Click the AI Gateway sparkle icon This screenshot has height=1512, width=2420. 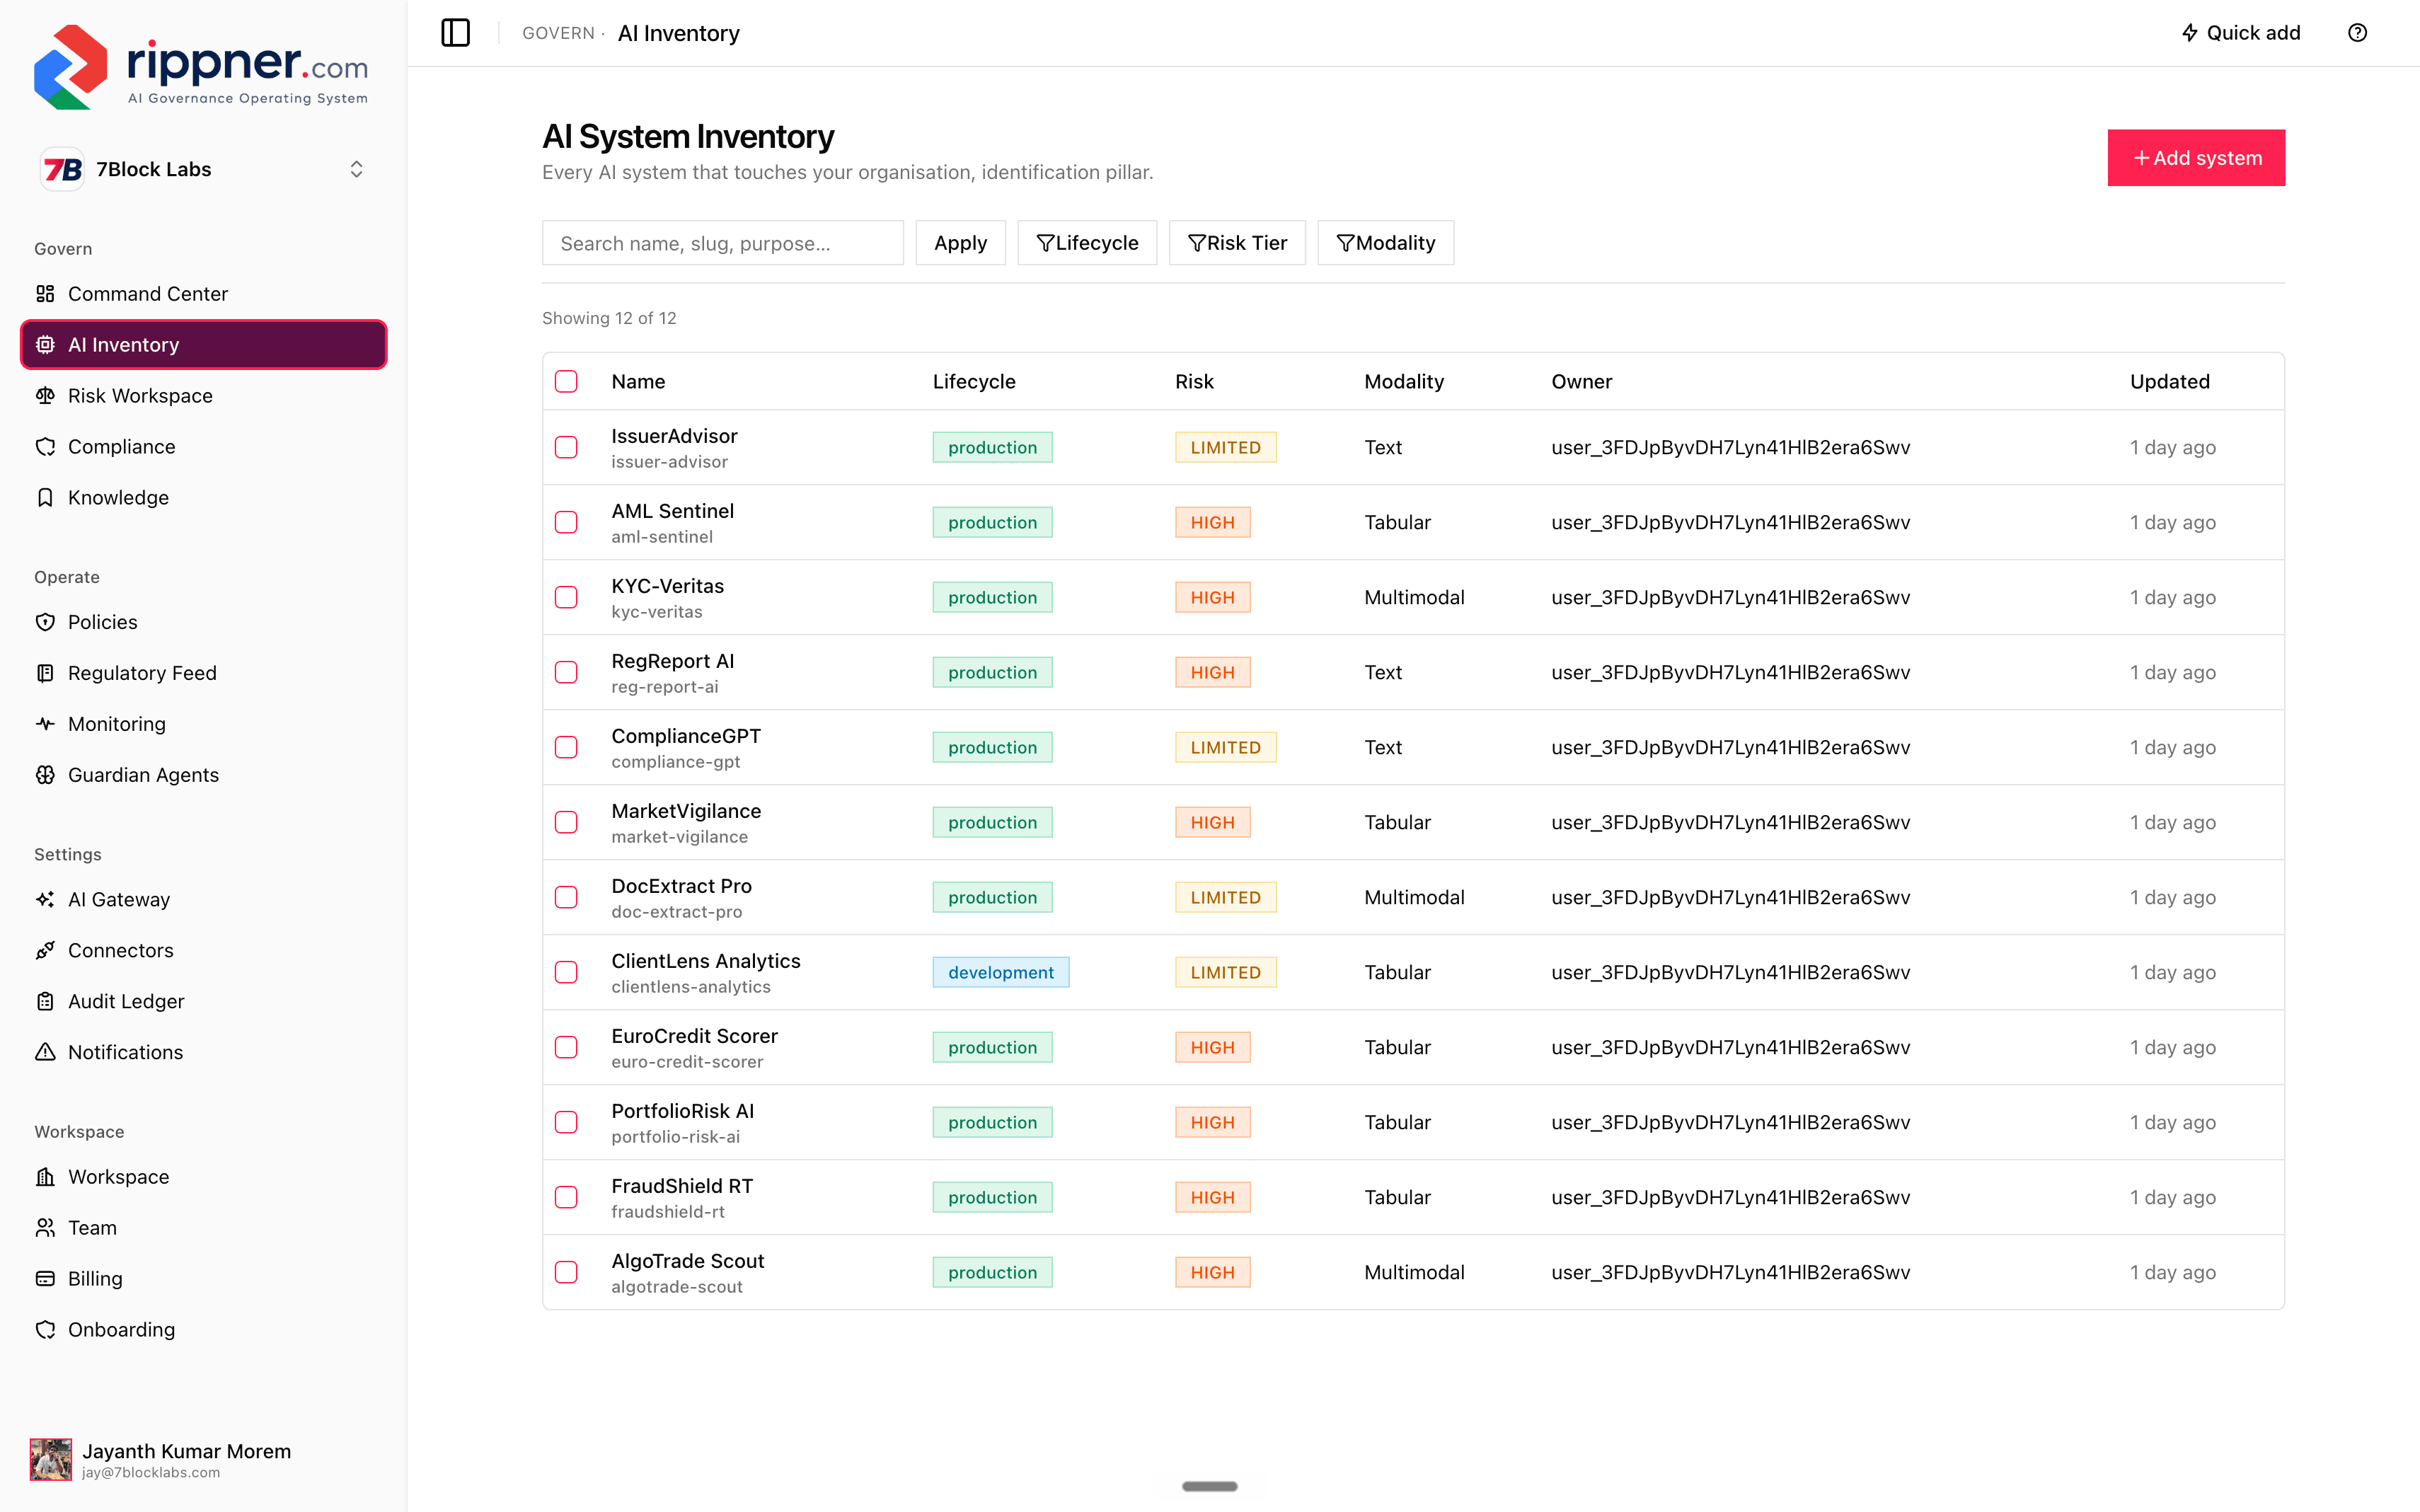[x=45, y=900]
